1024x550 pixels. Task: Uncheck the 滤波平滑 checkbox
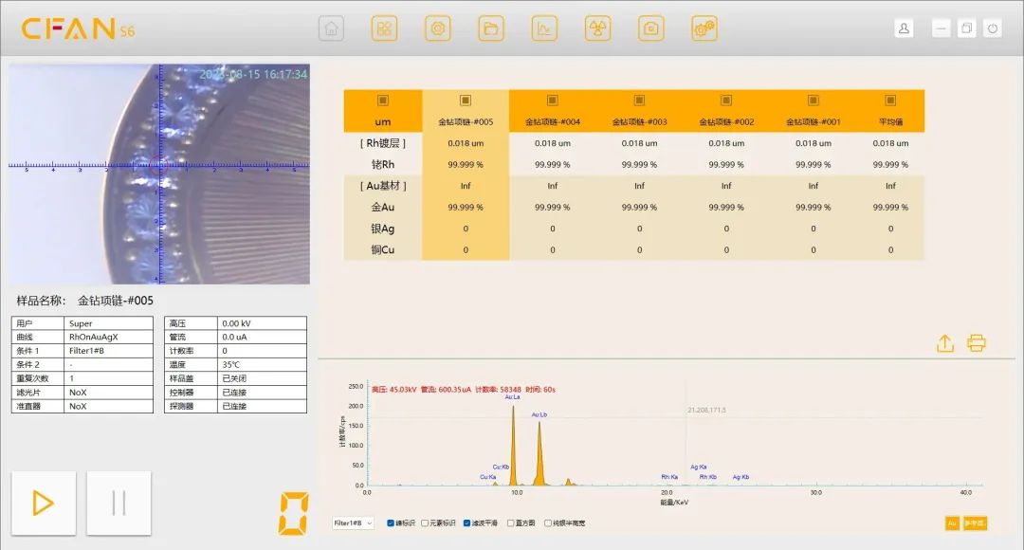pos(466,523)
